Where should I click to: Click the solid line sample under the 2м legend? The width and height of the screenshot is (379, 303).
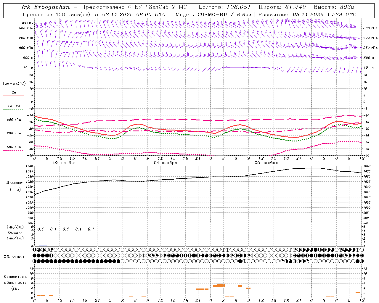click(14, 96)
